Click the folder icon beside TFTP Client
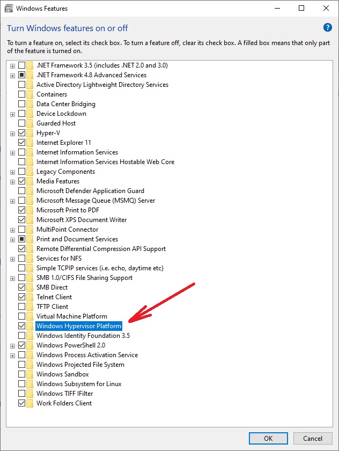 point(30,307)
